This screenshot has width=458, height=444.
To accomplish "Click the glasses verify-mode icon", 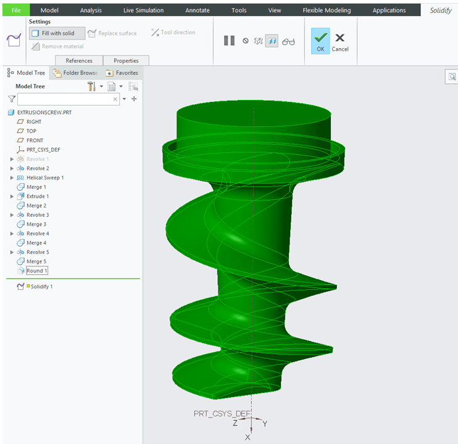I will click(x=288, y=41).
